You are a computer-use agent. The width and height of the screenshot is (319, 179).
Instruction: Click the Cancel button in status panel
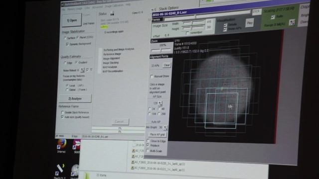[120, 121]
